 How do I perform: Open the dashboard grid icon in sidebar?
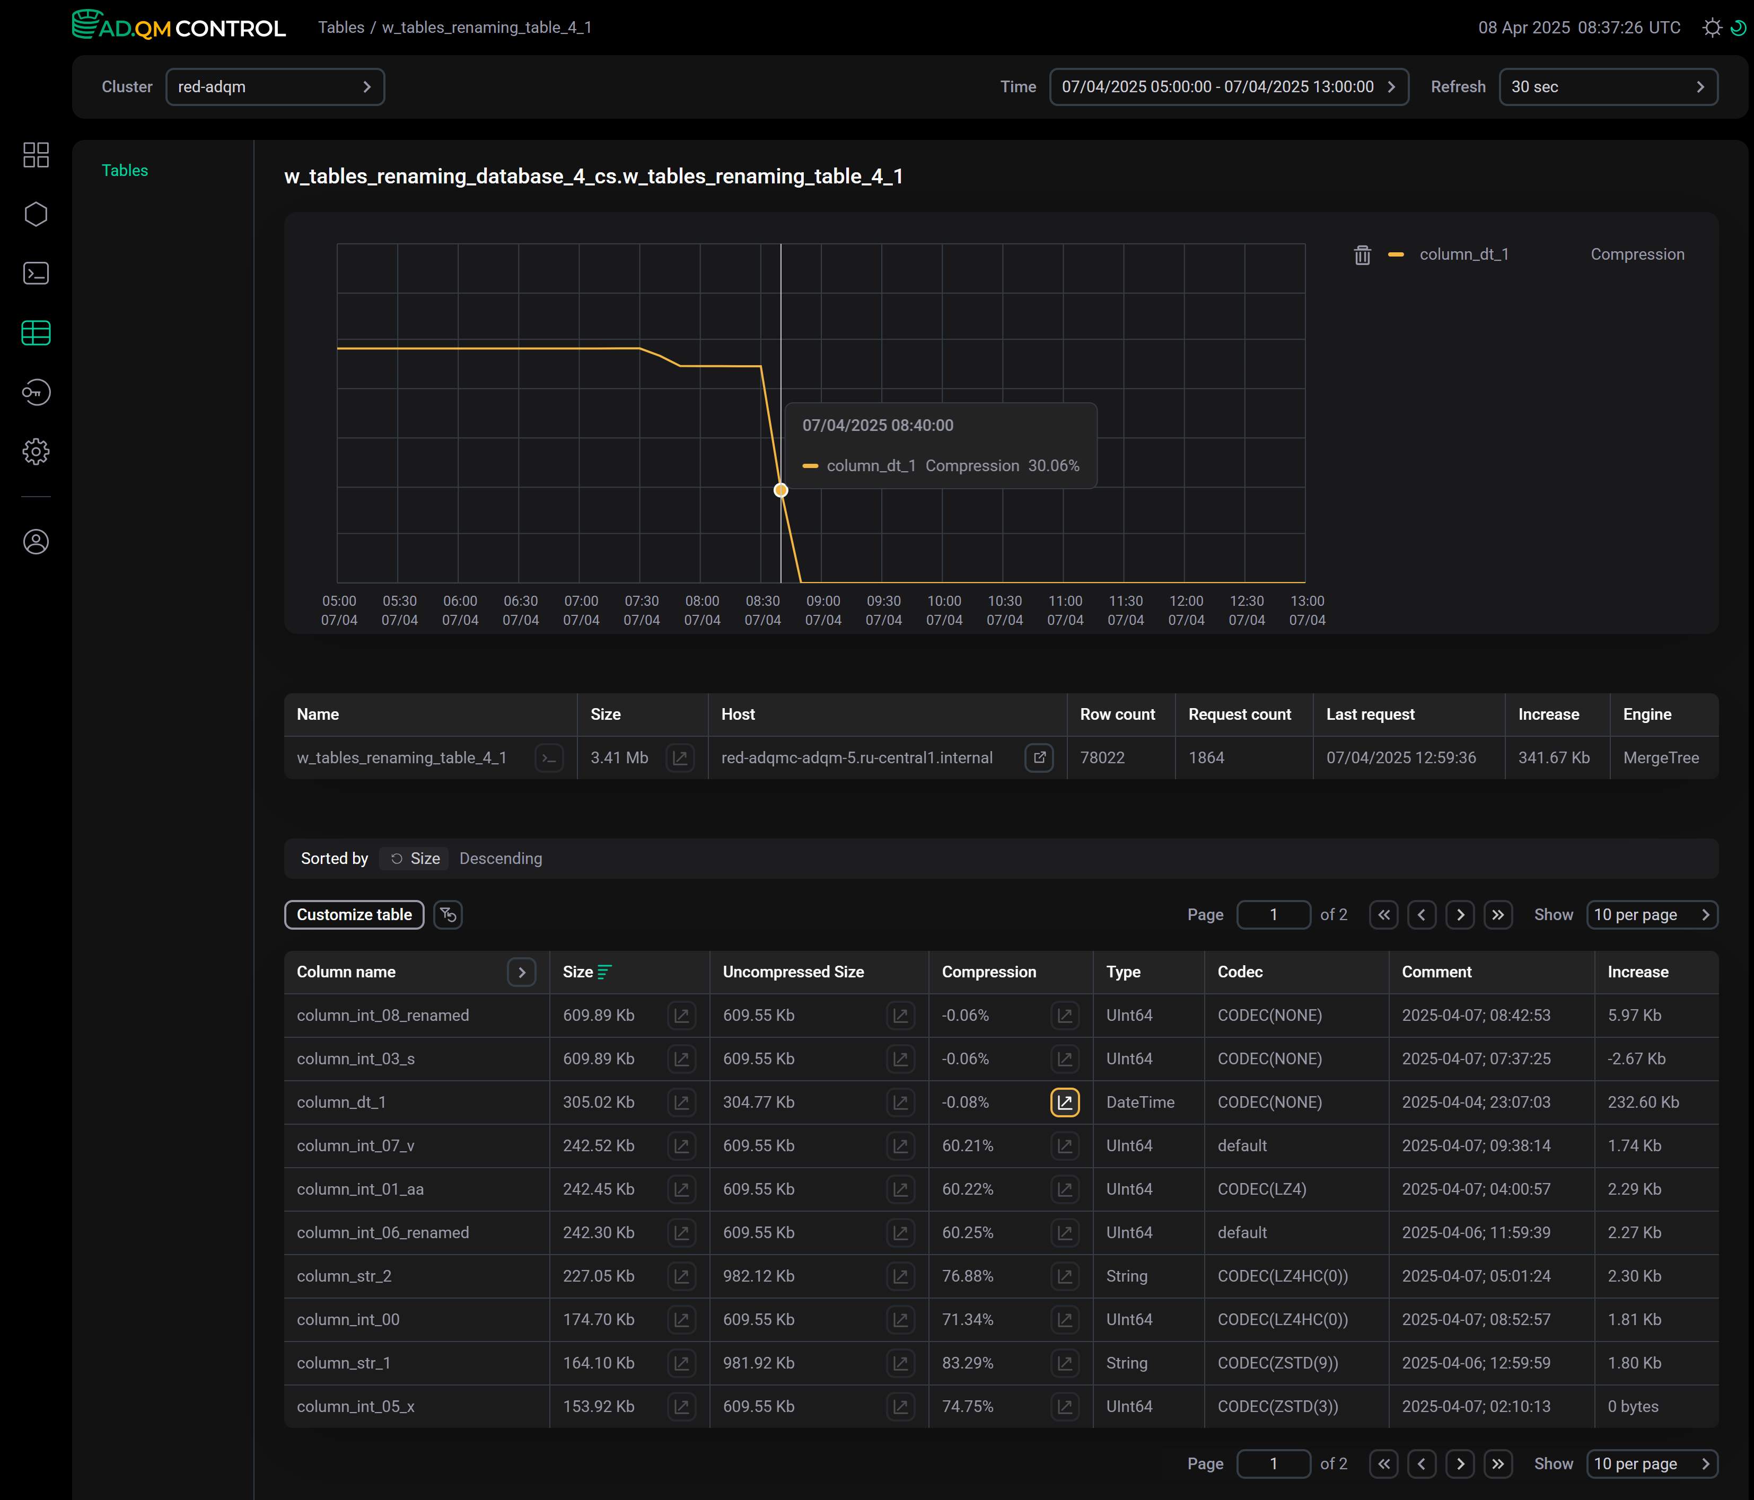tap(36, 155)
